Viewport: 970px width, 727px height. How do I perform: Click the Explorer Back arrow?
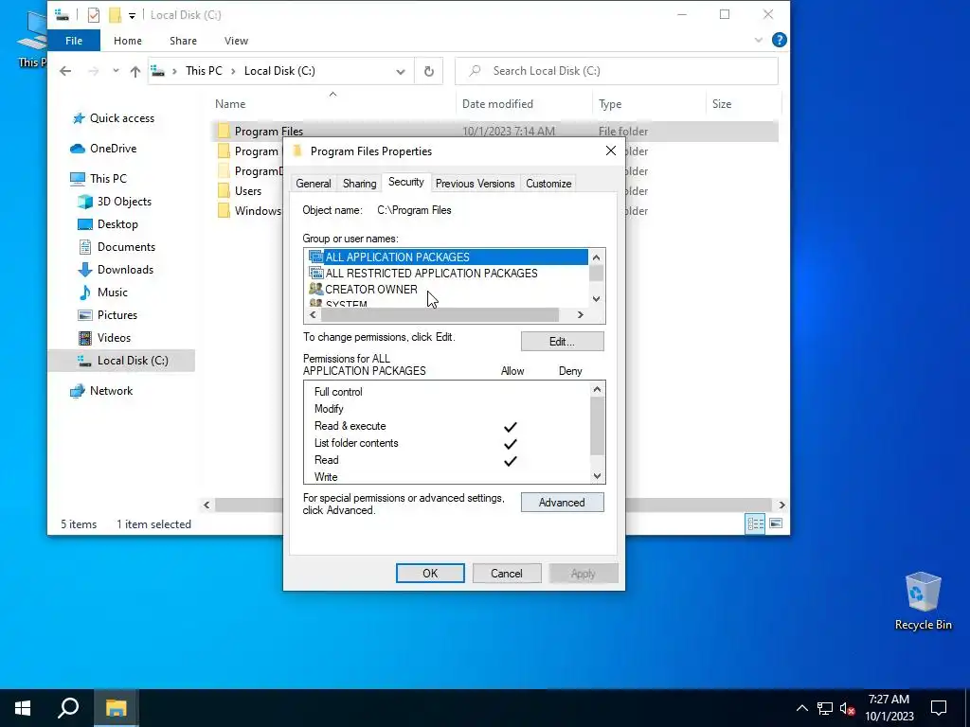point(65,71)
